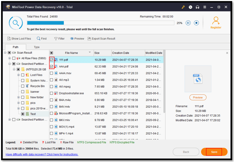Sort by the Size column header
This screenshot has height=162, width=234.
coord(103,53)
